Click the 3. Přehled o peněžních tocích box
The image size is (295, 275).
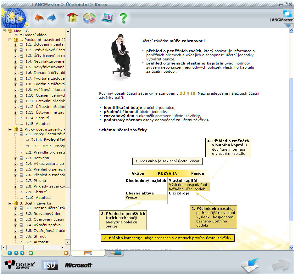point(123,220)
